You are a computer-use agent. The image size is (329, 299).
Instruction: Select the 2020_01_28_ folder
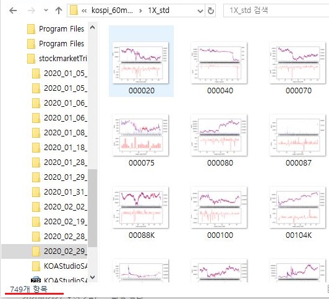(x=66, y=162)
